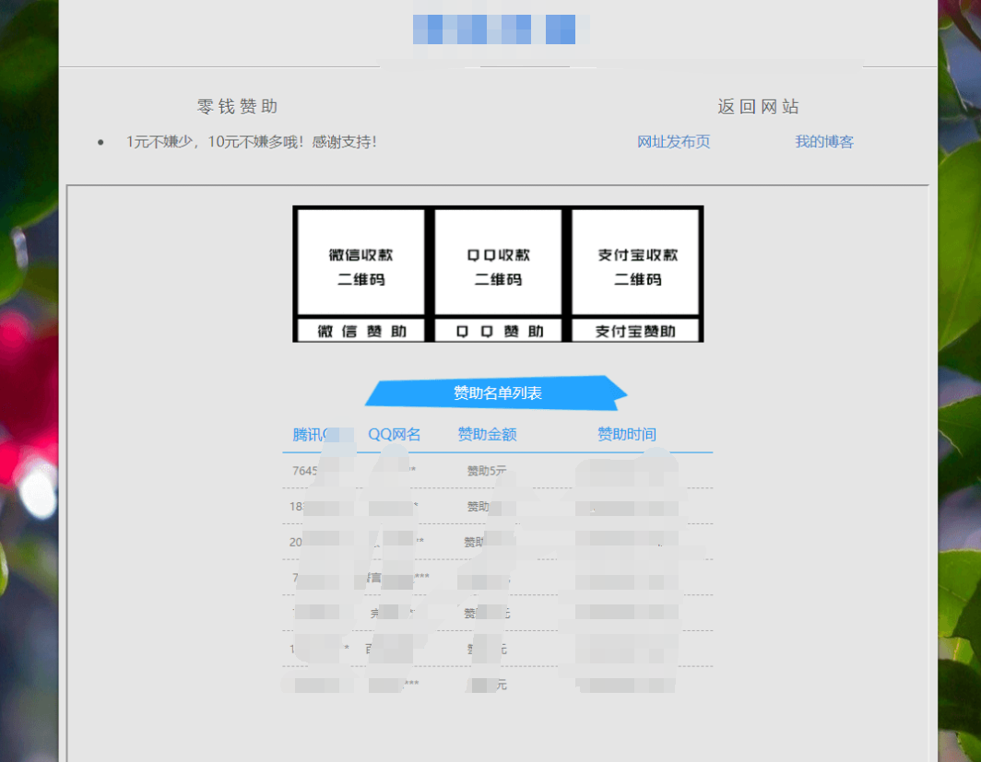Select the blurred site logo at the top
The width and height of the screenshot is (981, 762).
click(496, 29)
